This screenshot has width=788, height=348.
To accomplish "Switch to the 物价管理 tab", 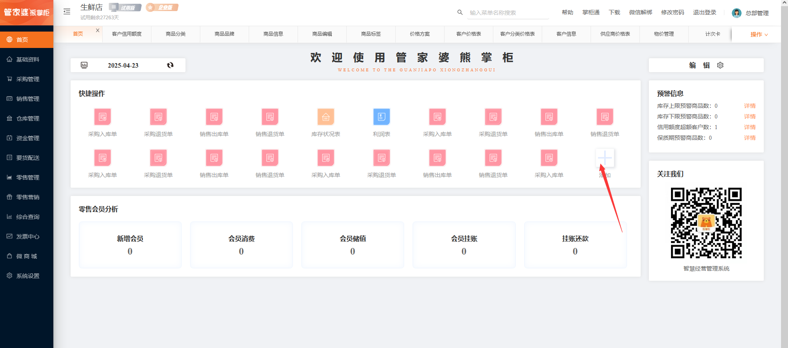I will pos(664,34).
